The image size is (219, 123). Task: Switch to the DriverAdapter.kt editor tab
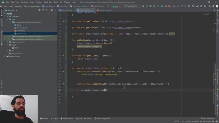[86, 10]
